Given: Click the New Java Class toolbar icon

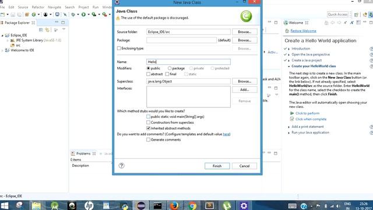Looking at the screenshot, I should (x=34, y=15).
